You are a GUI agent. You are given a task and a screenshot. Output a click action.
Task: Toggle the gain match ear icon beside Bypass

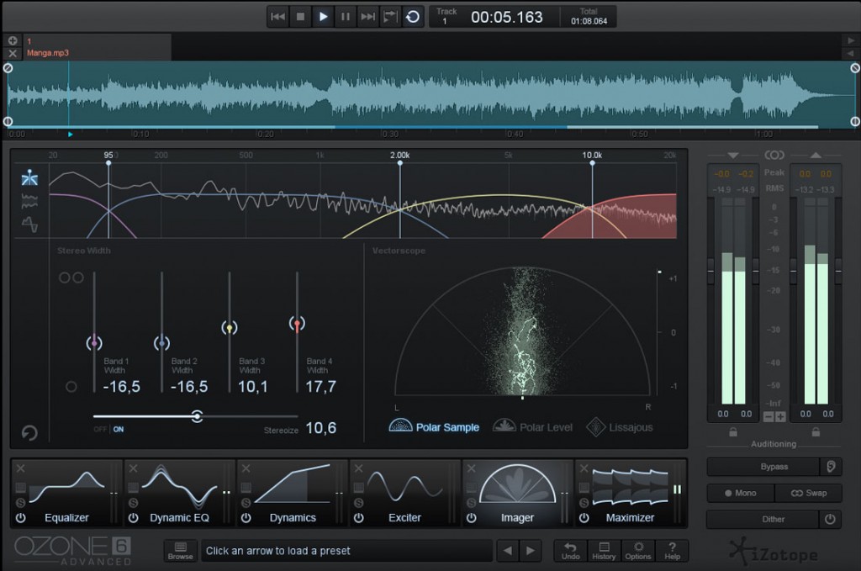(831, 467)
